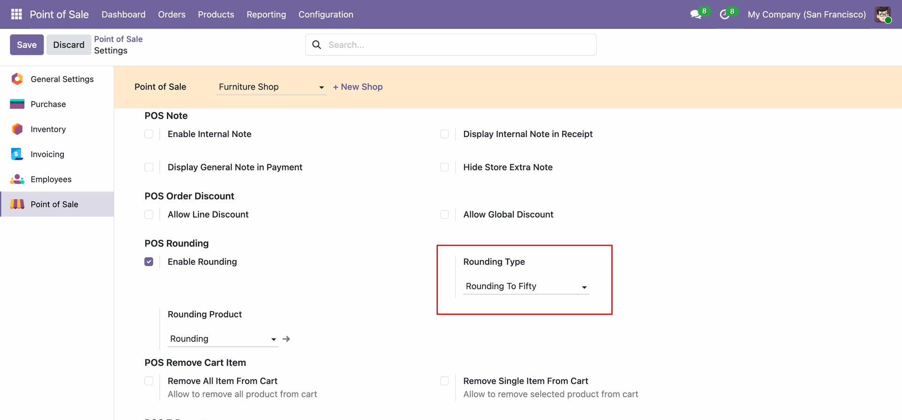Open the user avatar menu
Image resolution: width=902 pixels, height=420 pixels.
click(x=883, y=15)
